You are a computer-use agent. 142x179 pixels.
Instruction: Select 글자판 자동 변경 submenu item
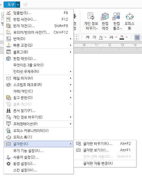pos(105,163)
